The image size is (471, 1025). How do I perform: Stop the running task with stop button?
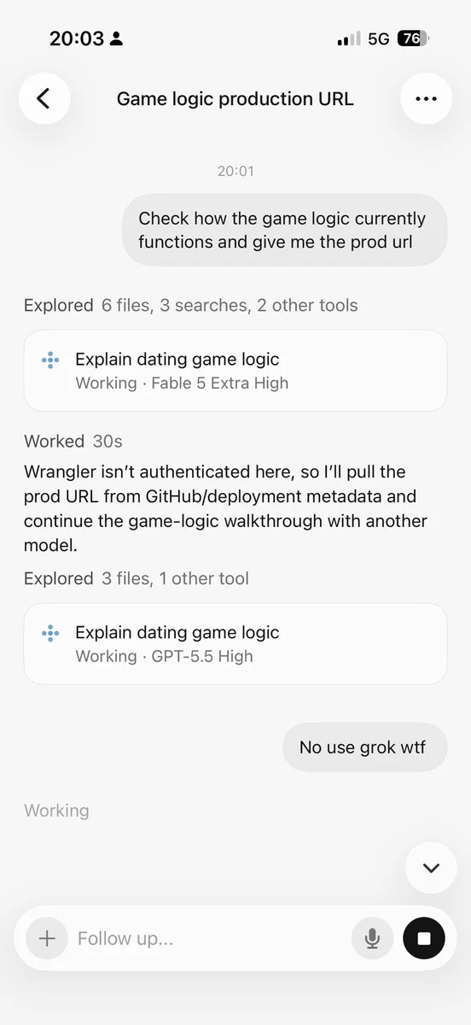(424, 939)
